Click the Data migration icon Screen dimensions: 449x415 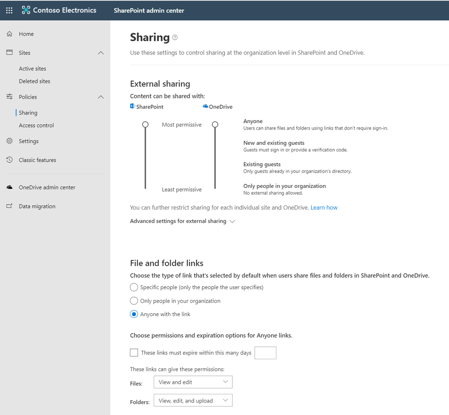9,206
